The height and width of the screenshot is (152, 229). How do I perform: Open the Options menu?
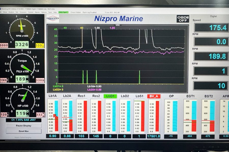tap(44, 12)
